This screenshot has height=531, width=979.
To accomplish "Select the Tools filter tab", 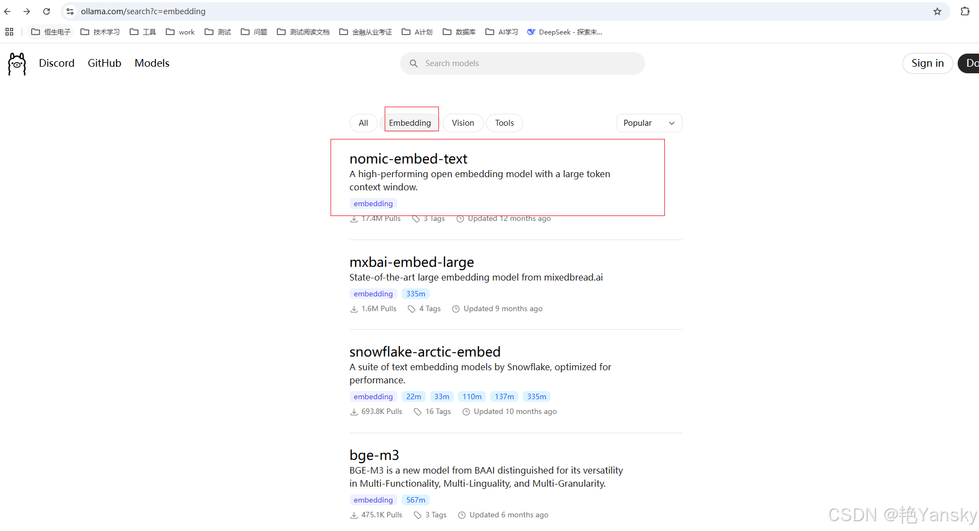I will tap(505, 123).
